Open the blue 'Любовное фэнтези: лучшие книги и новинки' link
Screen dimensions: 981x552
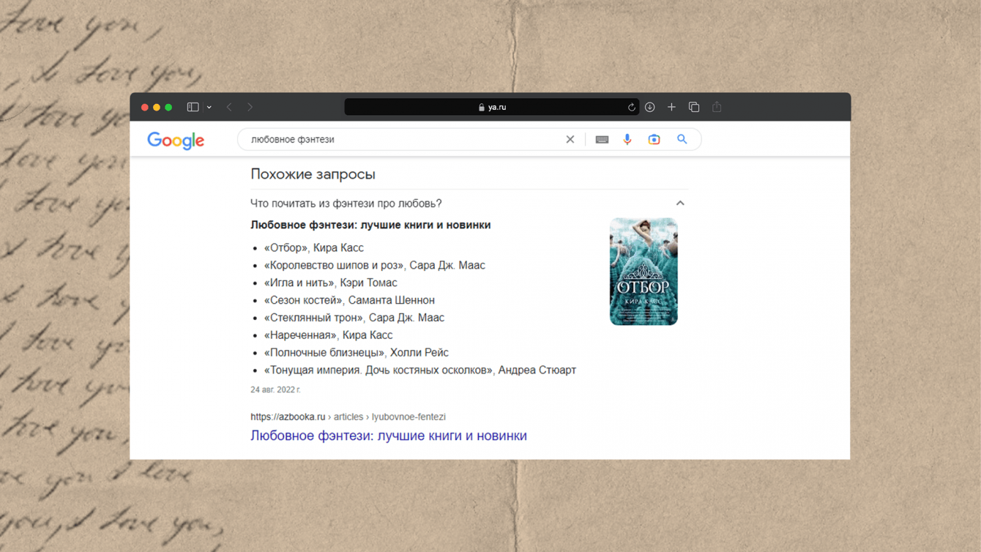(x=389, y=436)
